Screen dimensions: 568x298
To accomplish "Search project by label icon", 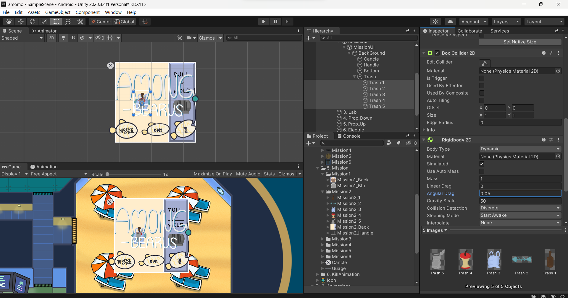I will pyautogui.click(x=399, y=143).
